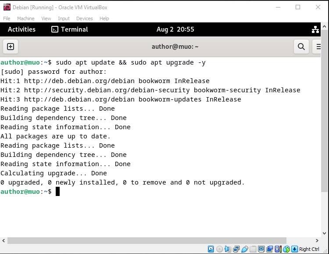Click the recording status icon
The height and width of the screenshot is (254, 329).
[269, 249]
